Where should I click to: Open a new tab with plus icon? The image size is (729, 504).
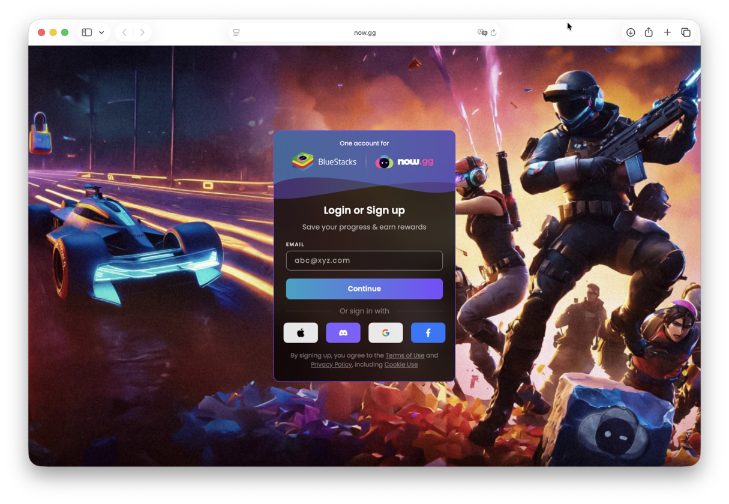tap(667, 32)
